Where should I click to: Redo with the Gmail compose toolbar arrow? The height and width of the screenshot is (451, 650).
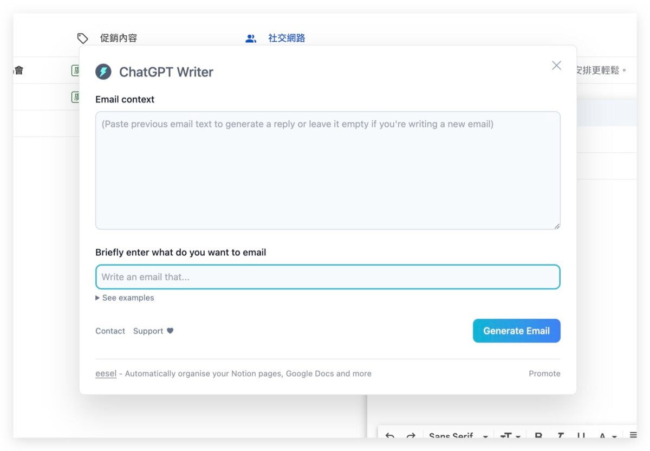tap(411, 435)
